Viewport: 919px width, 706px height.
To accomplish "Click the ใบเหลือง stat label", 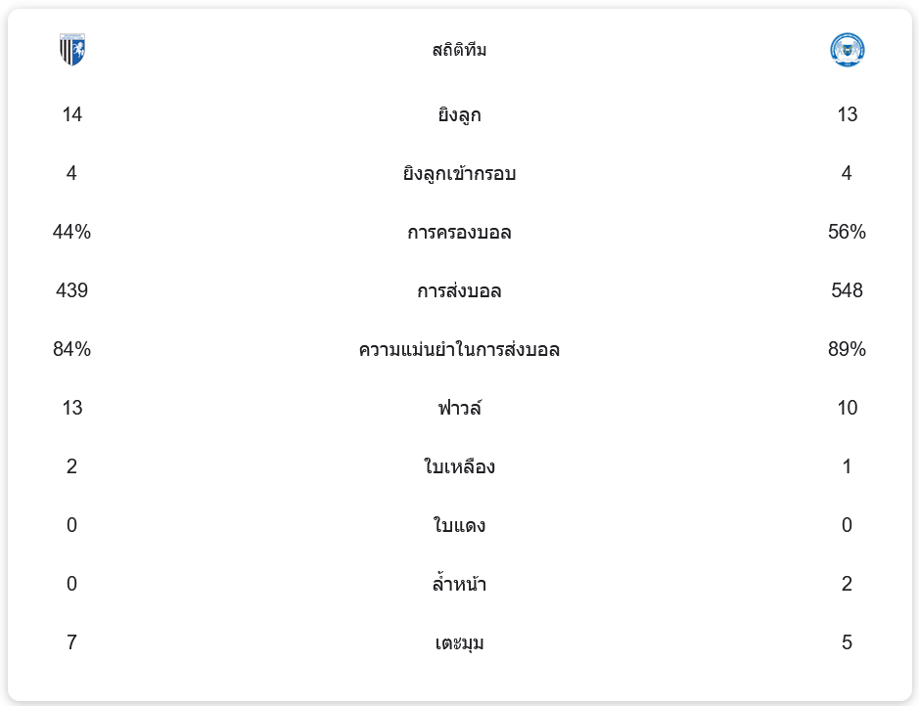I will click(x=459, y=467).
